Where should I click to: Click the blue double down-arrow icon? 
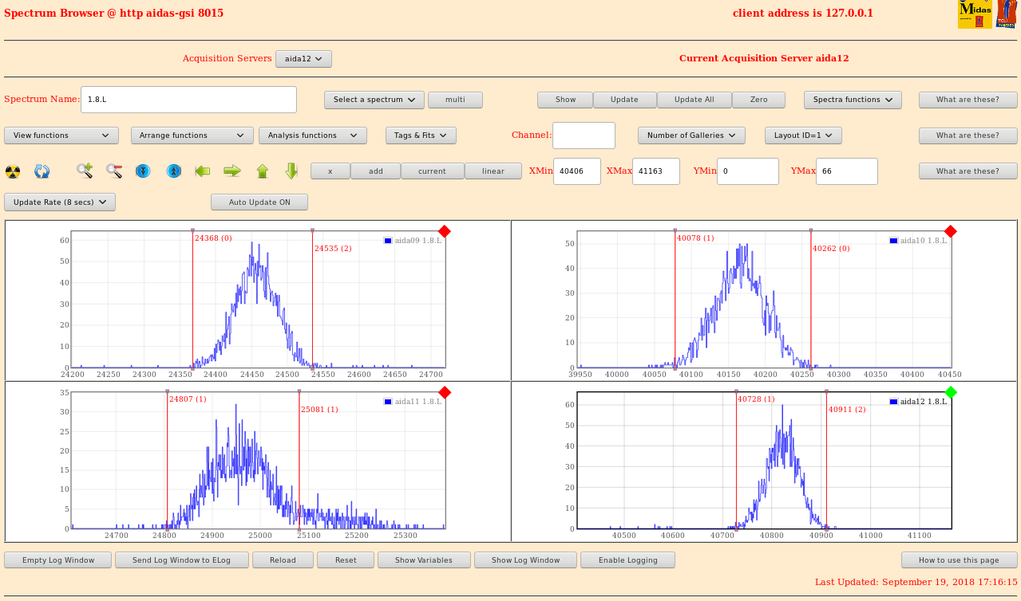pyautogui.click(x=143, y=171)
